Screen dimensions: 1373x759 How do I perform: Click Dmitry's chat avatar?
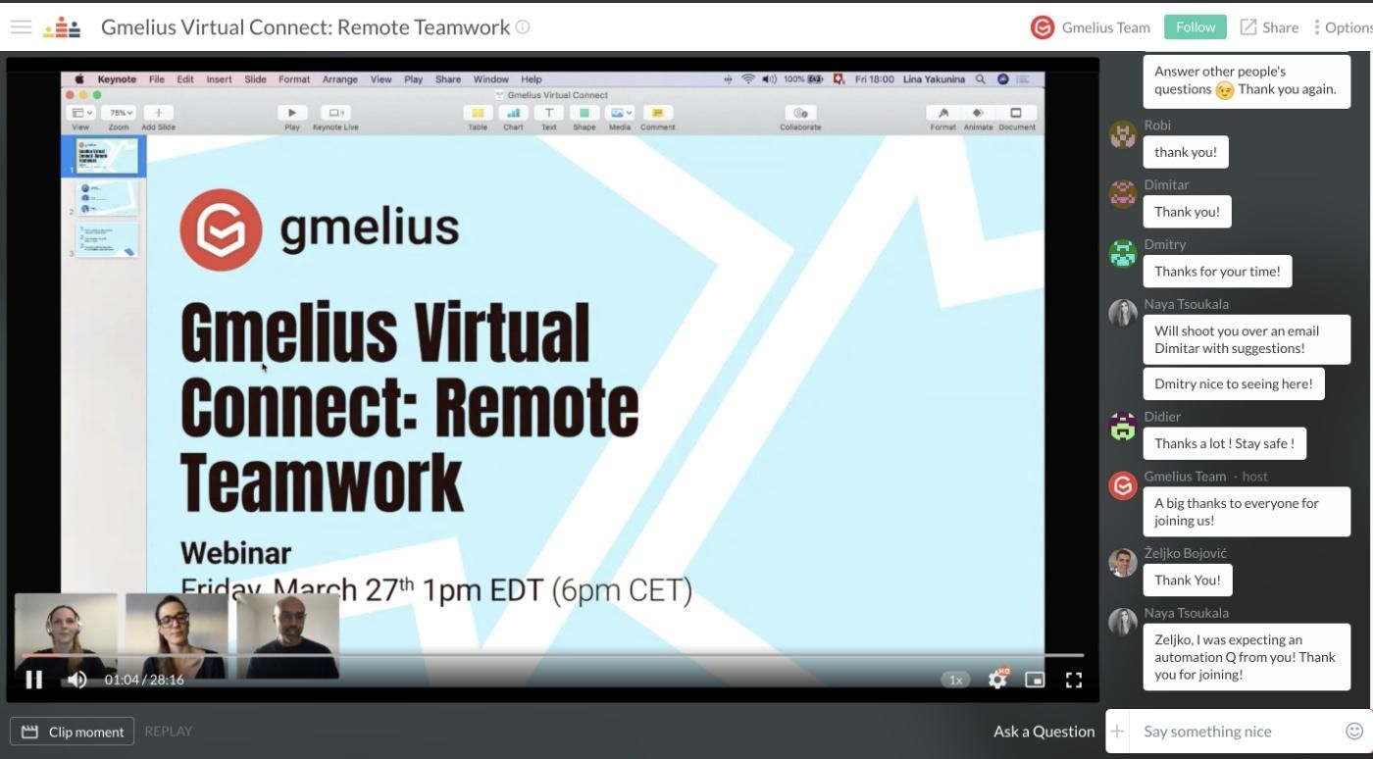pos(1123,254)
